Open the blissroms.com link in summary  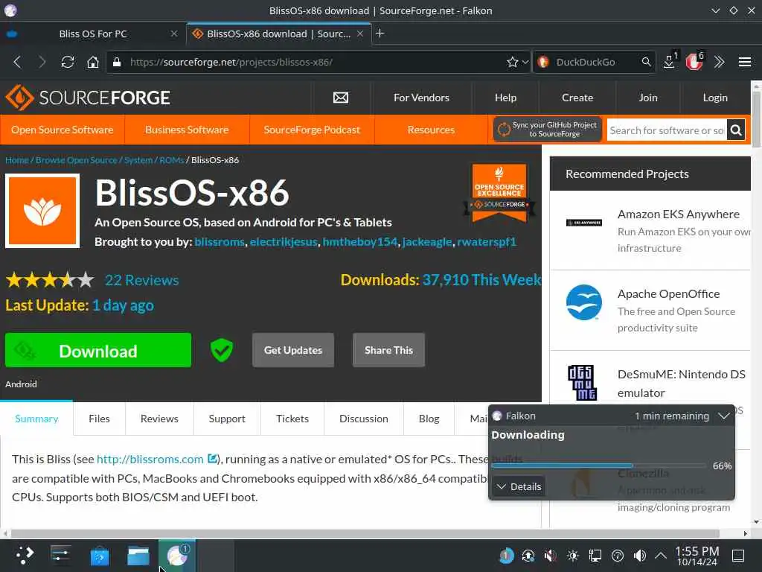150,459
